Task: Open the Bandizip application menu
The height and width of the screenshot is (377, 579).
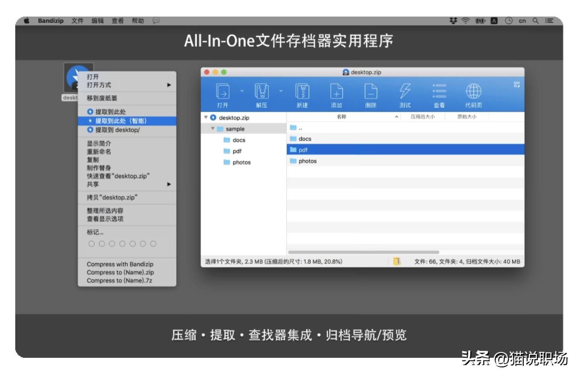Action: (x=51, y=21)
